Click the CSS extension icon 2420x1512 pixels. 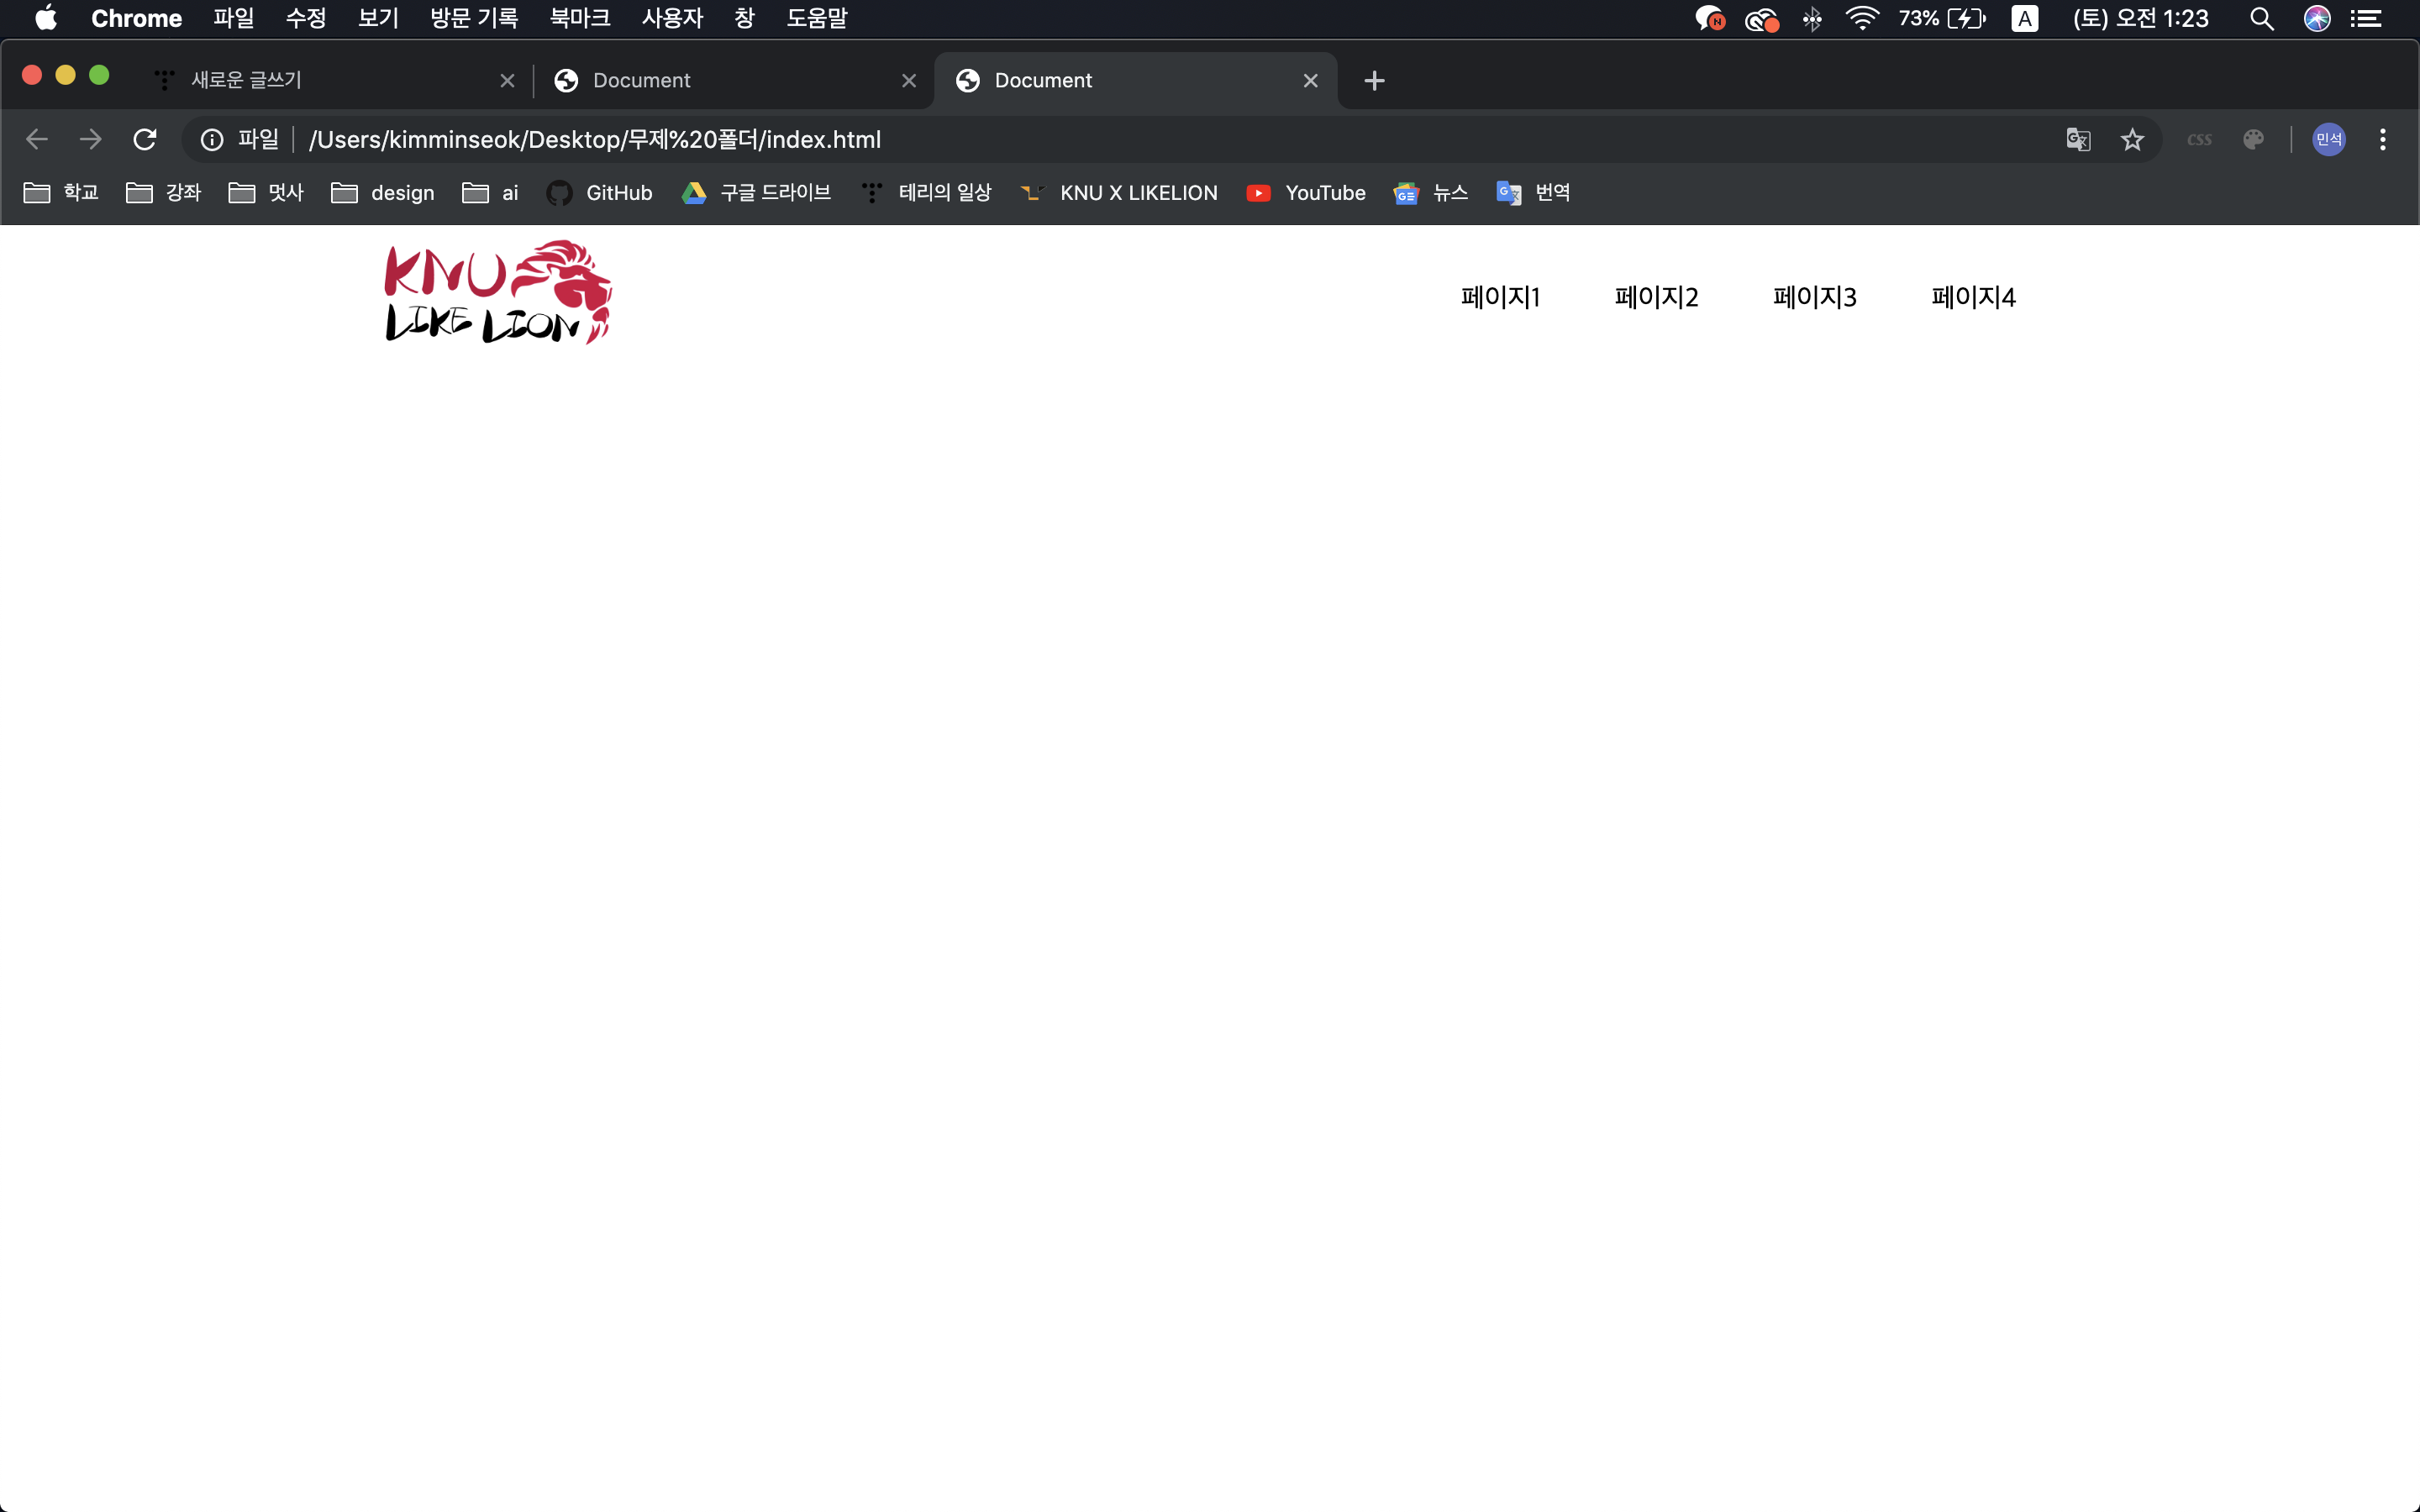pyautogui.click(x=2199, y=139)
